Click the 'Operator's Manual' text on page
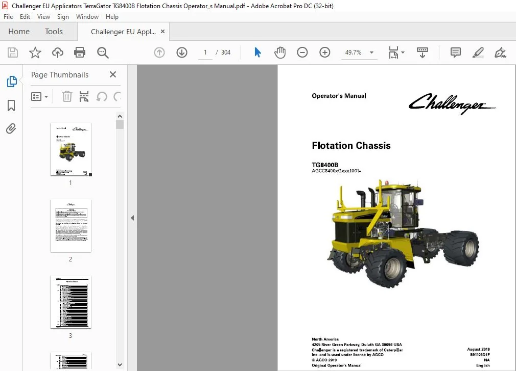This screenshot has width=516, height=371. coord(339,96)
